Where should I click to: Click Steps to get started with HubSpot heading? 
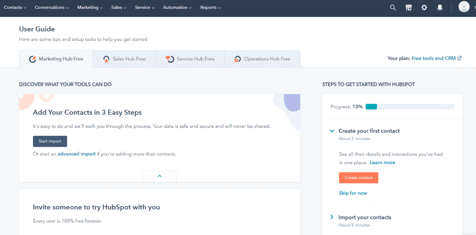(x=368, y=85)
